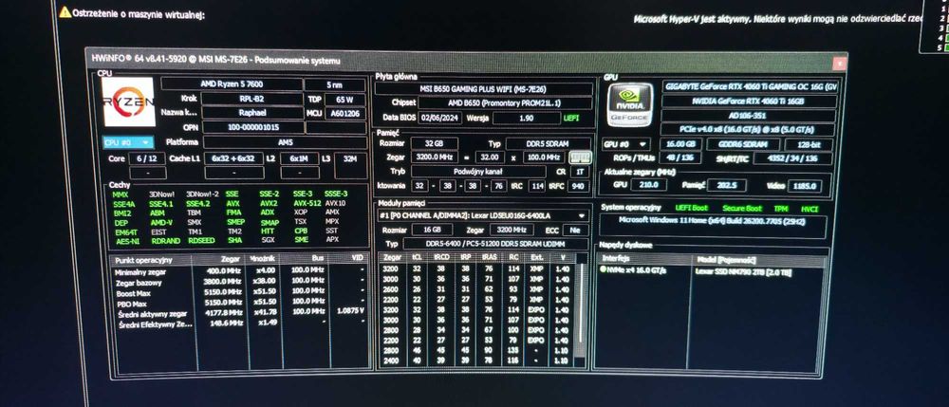The height and width of the screenshot is (407, 949).
Task: Select the NVMe x4 16.0 GT/s drive row
Action: point(711,270)
